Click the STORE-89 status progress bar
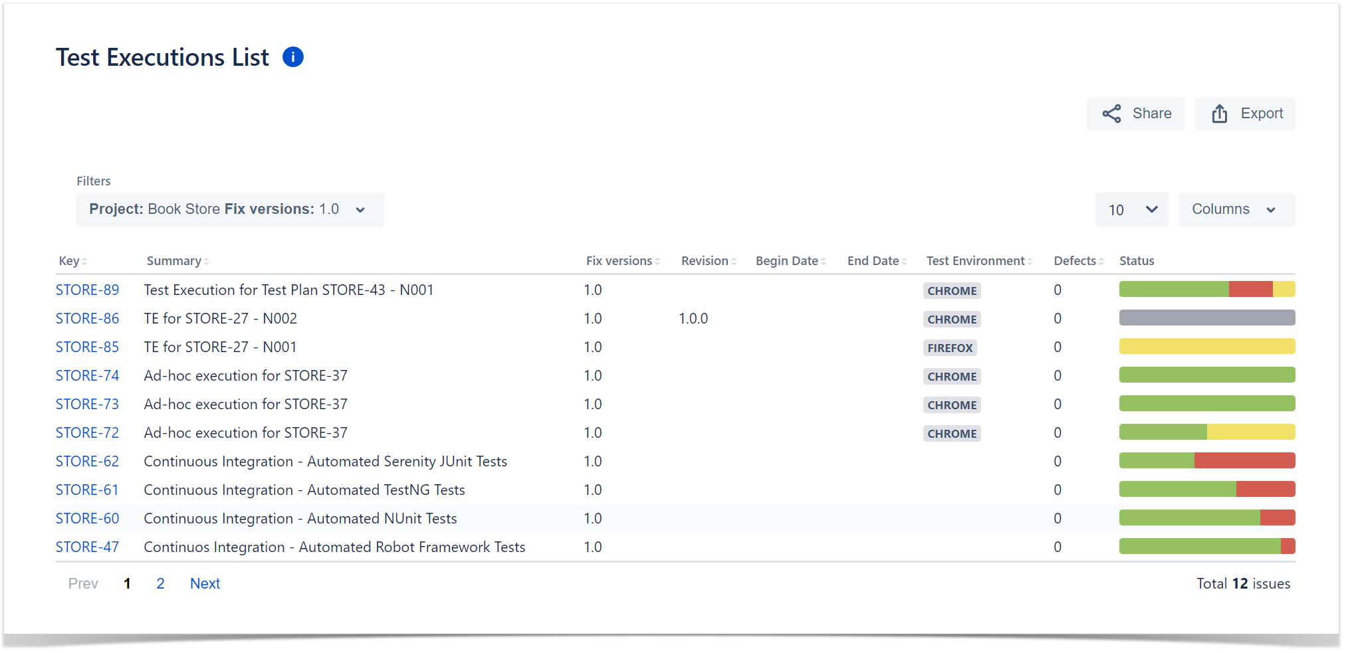 click(1207, 289)
